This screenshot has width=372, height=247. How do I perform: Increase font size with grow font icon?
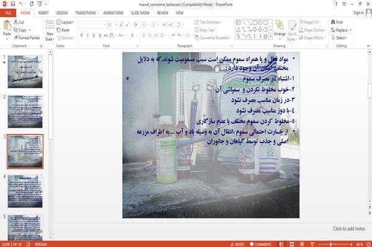tap(122, 25)
